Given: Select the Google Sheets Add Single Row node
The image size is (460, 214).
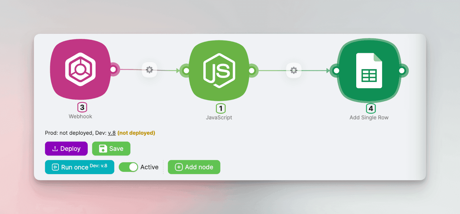Looking at the screenshot, I should [369, 71].
